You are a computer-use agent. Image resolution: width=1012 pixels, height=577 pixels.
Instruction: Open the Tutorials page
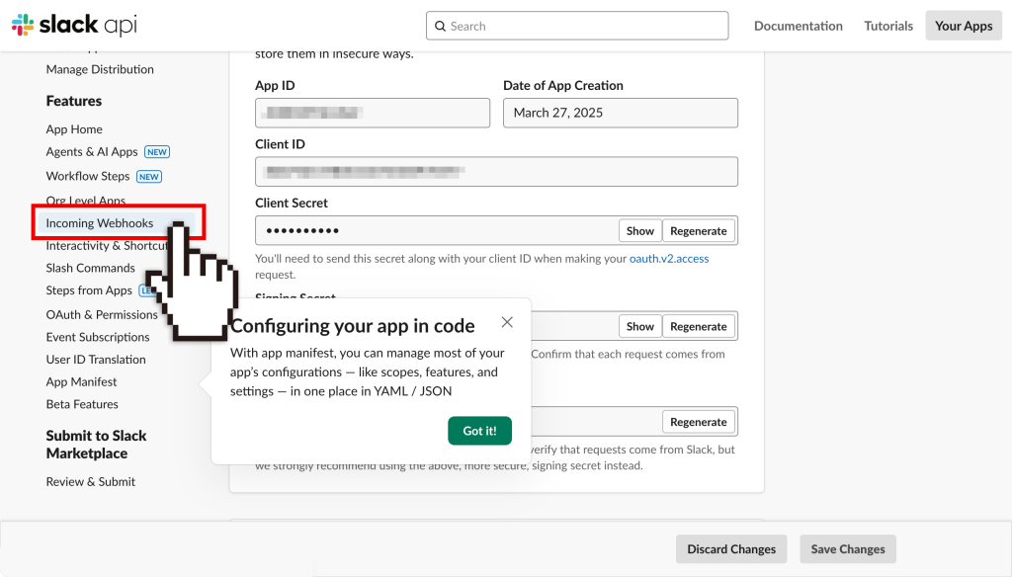(x=888, y=26)
